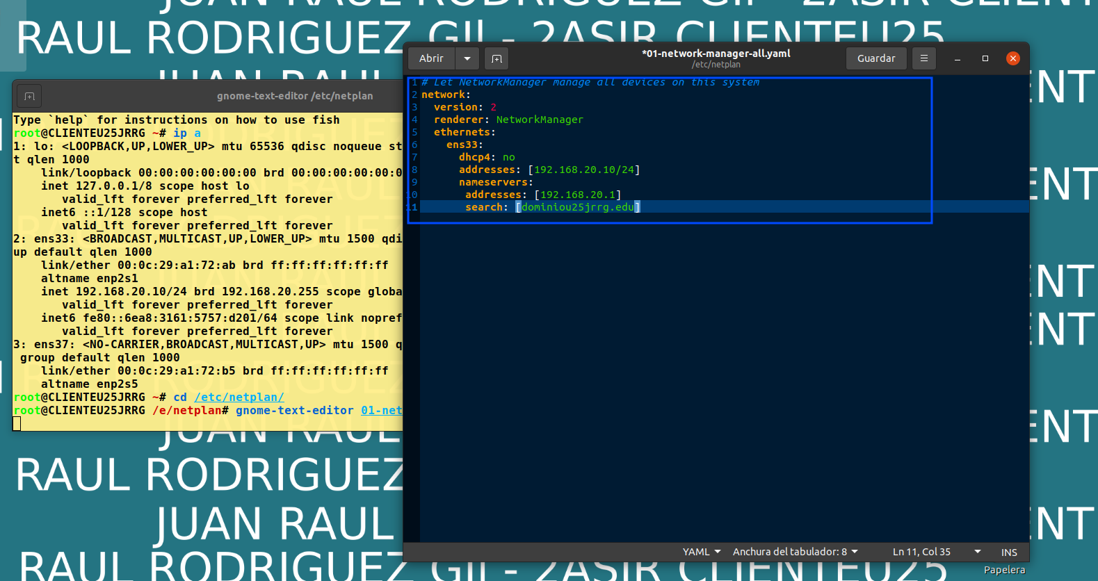Screen dimensions: 1098x581
Task: Click the 'dhcp4: no' line
Action: [x=487, y=157]
